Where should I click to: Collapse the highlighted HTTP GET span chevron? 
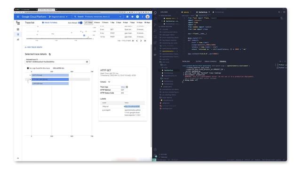(x=30, y=79)
